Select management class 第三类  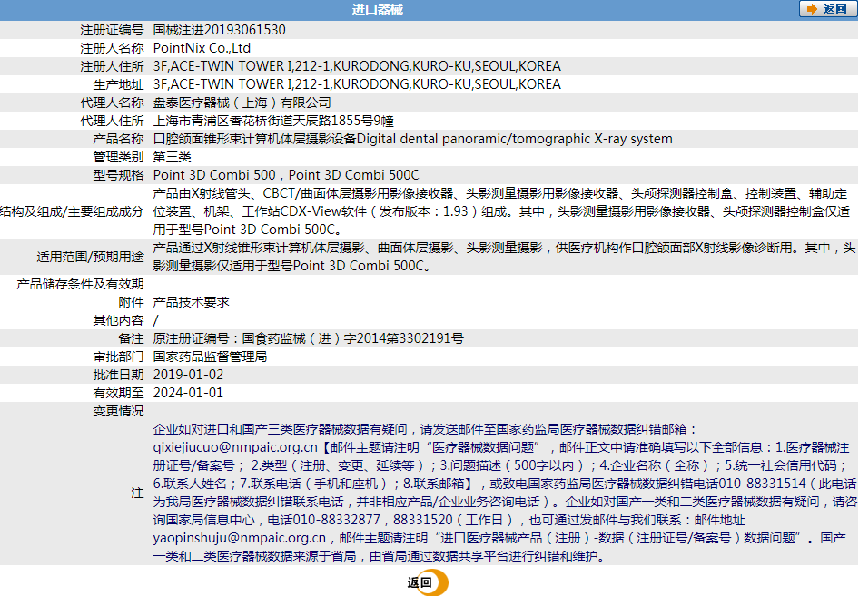(172, 157)
